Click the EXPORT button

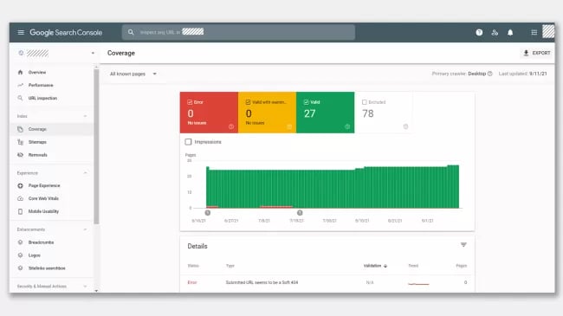coord(537,53)
